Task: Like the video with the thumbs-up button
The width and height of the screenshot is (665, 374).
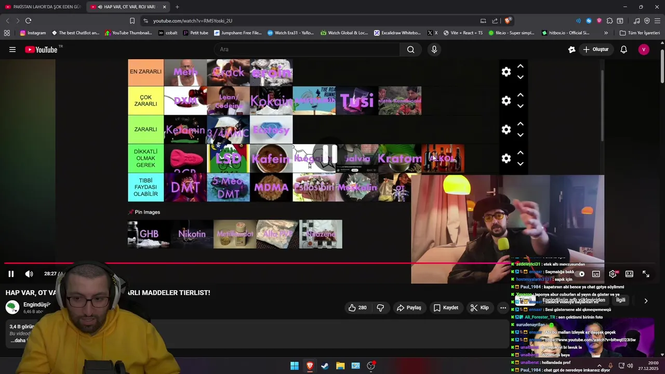Action: (x=357, y=308)
